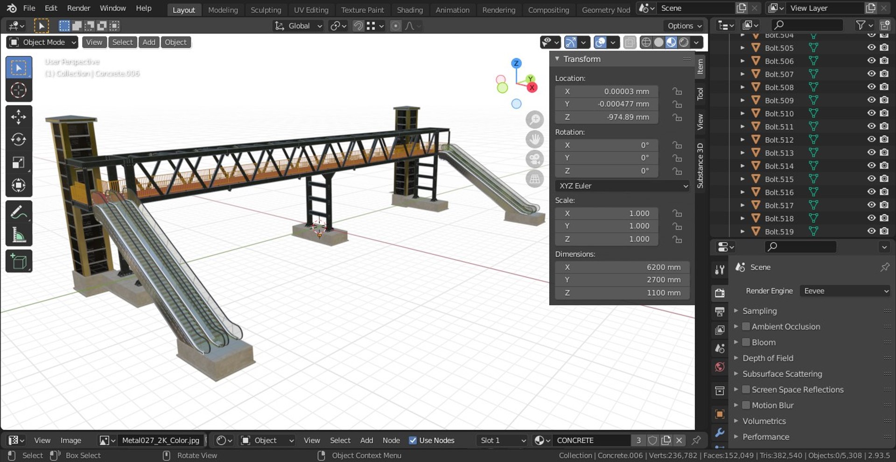Switch to the Shading workspace tab
896x462 pixels.
point(410,10)
